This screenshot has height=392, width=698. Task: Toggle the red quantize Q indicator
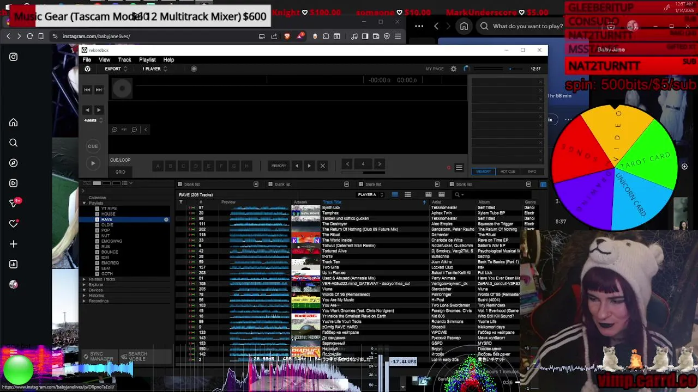(449, 168)
